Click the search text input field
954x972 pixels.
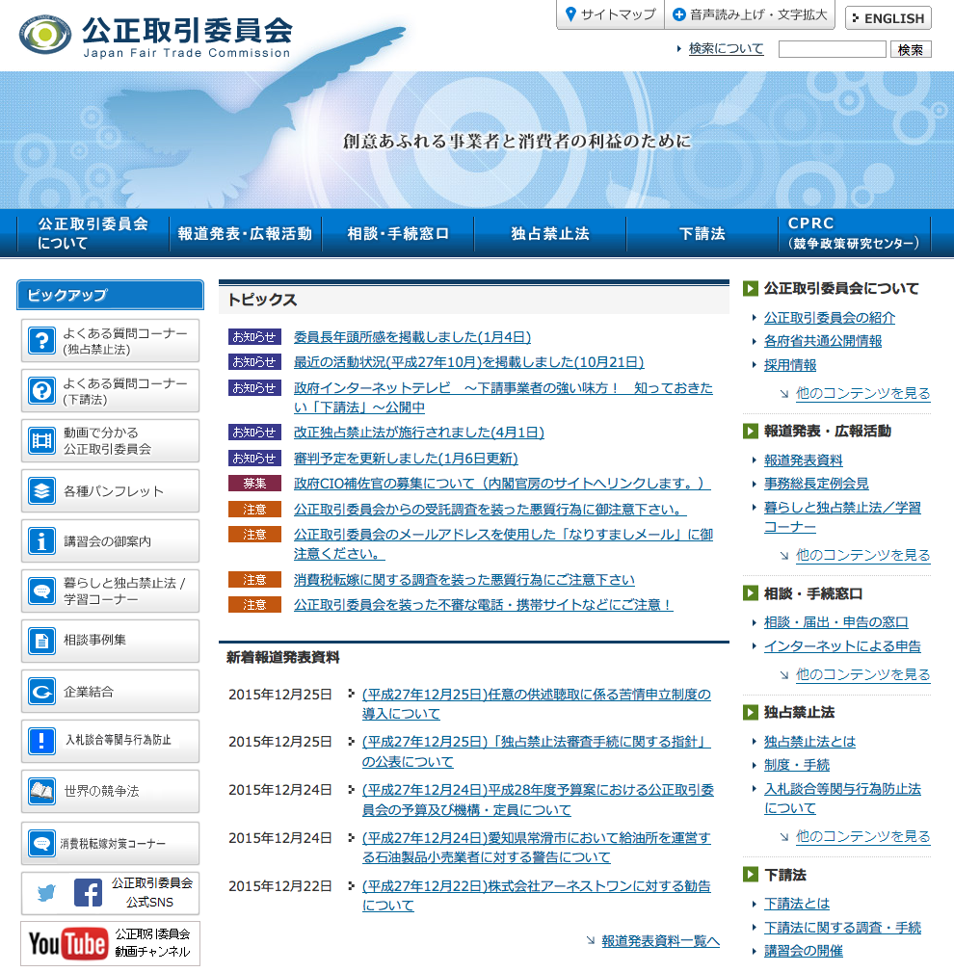point(832,49)
